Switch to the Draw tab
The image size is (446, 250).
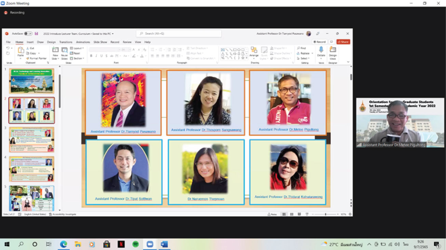coord(40,42)
